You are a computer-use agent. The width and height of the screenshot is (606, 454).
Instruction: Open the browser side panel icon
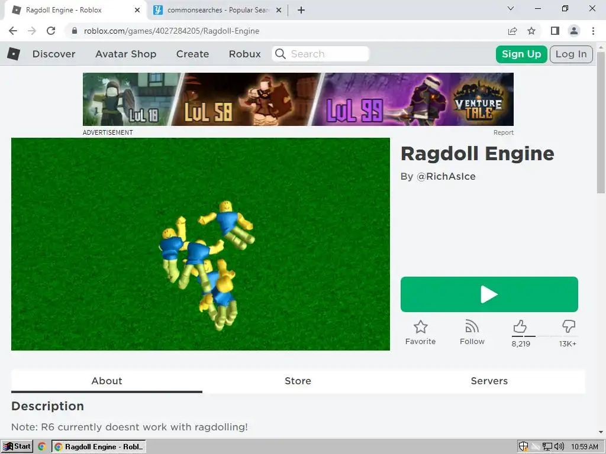tap(555, 31)
